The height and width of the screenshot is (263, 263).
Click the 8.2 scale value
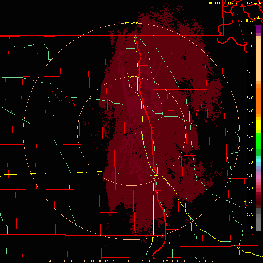click(250, 59)
